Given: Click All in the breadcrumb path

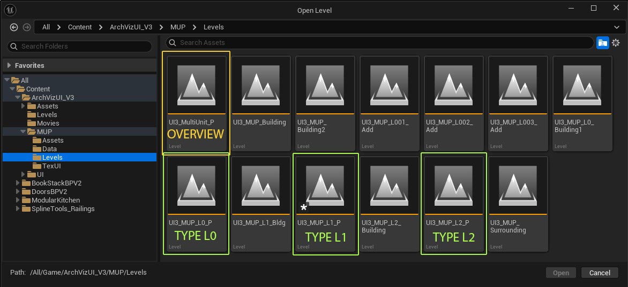Looking at the screenshot, I should pyautogui.click(x=46, y=27).
